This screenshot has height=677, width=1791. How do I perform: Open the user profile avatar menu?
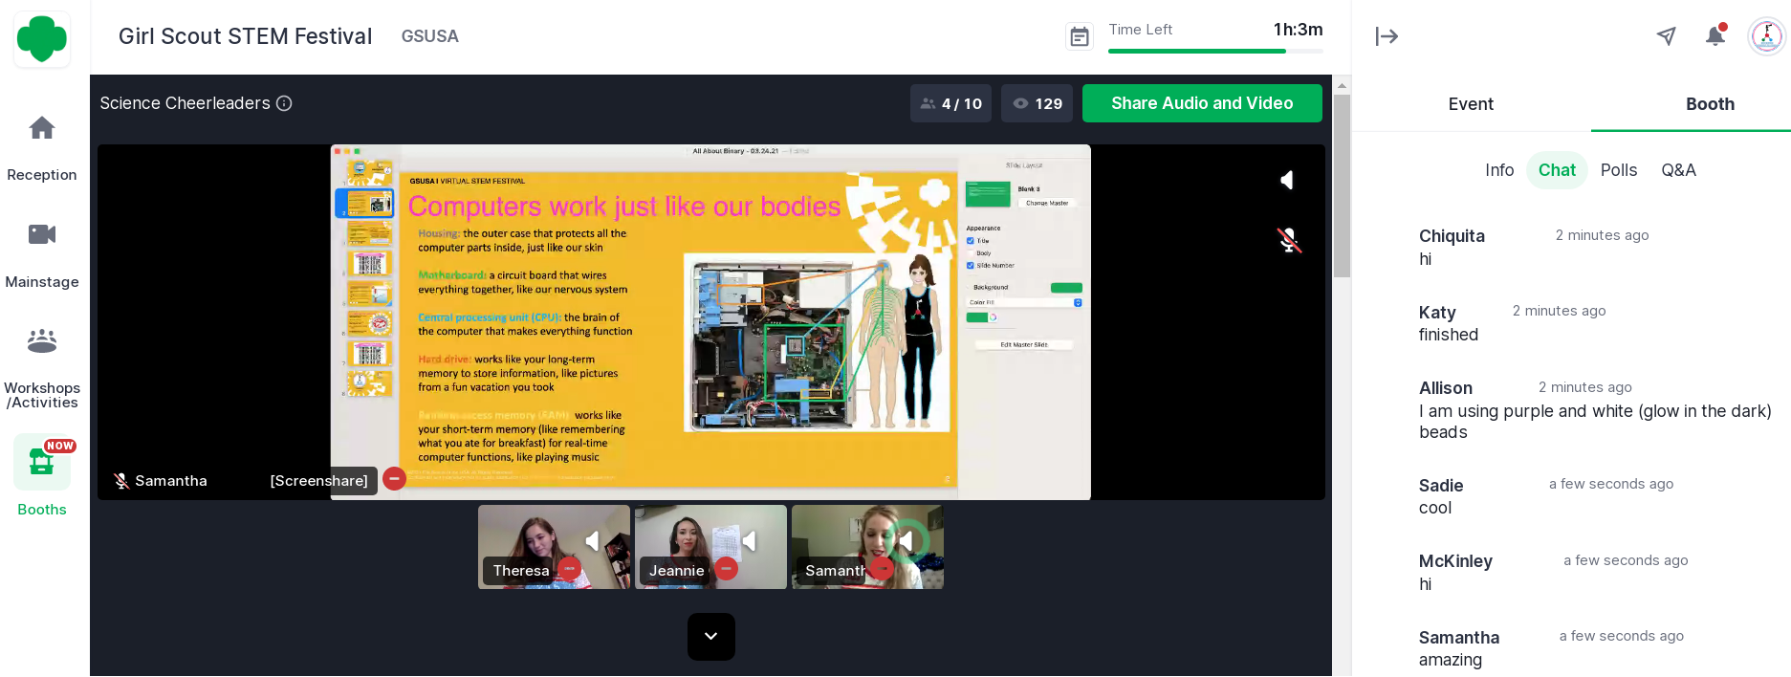tap(1766, 36)
